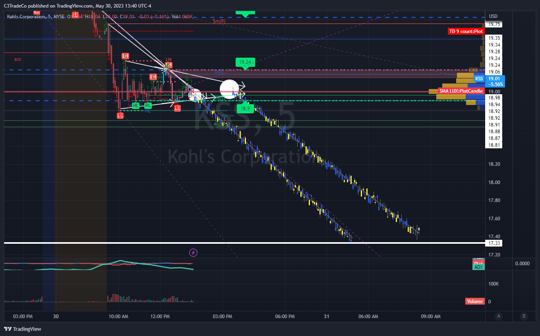Viewport: 540px width, 336px height.
Task: Click the 5m(R) resistance label
Action: pyautogui.click(x=219, y=21)
